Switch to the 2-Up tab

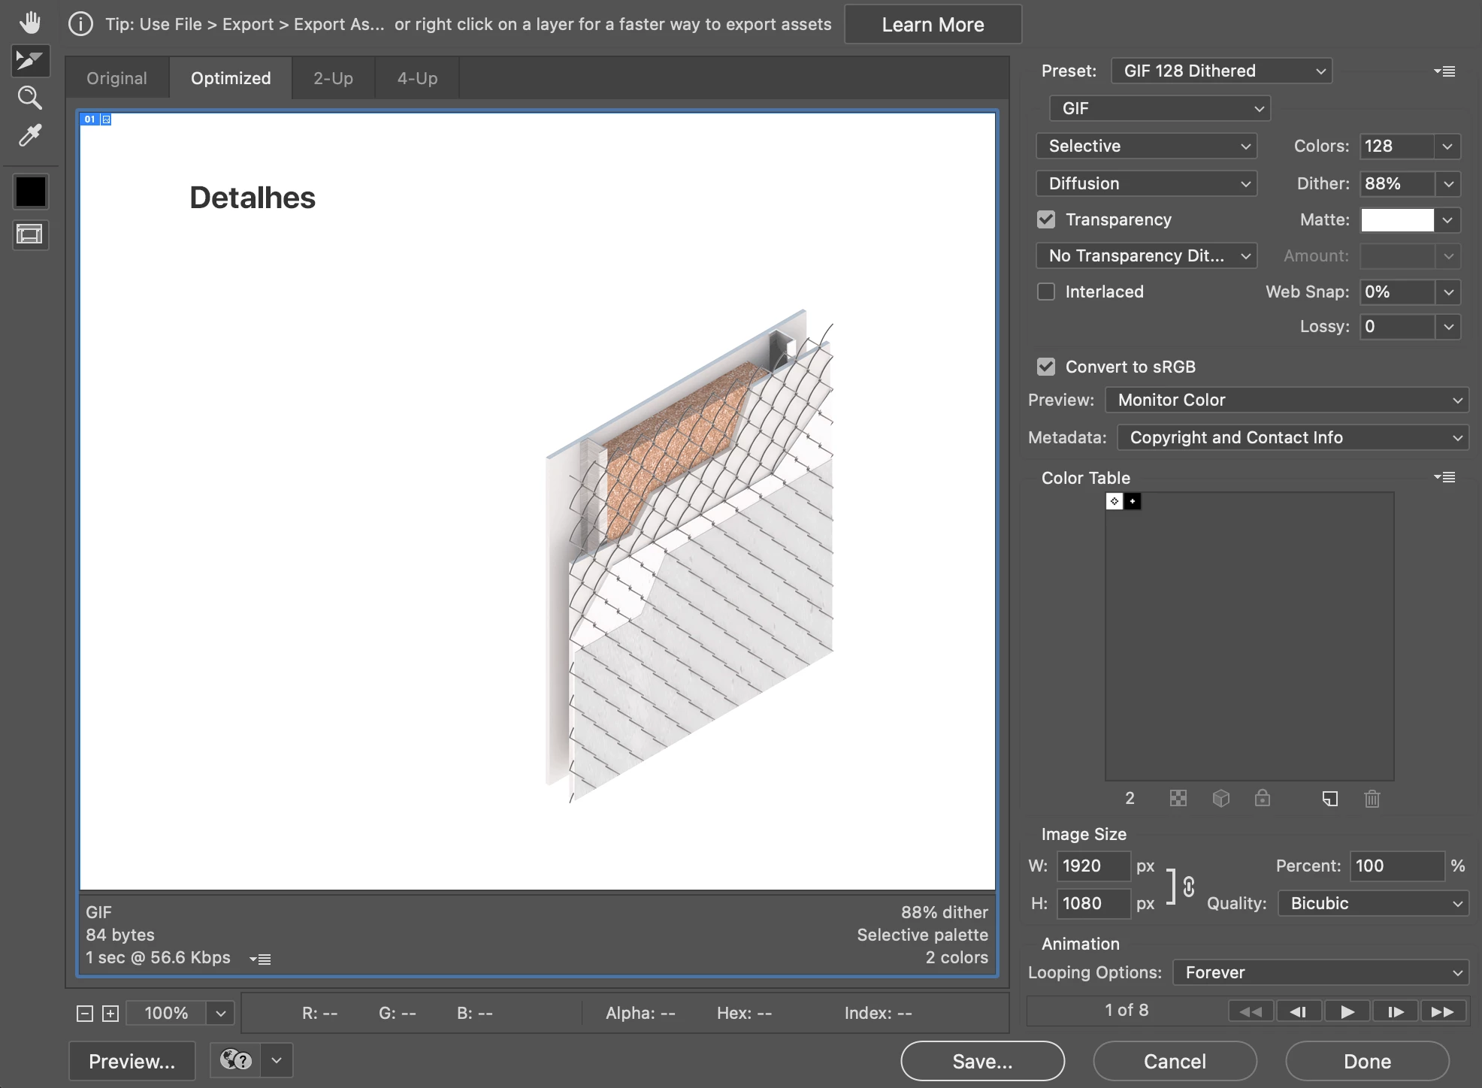(333, 78)
